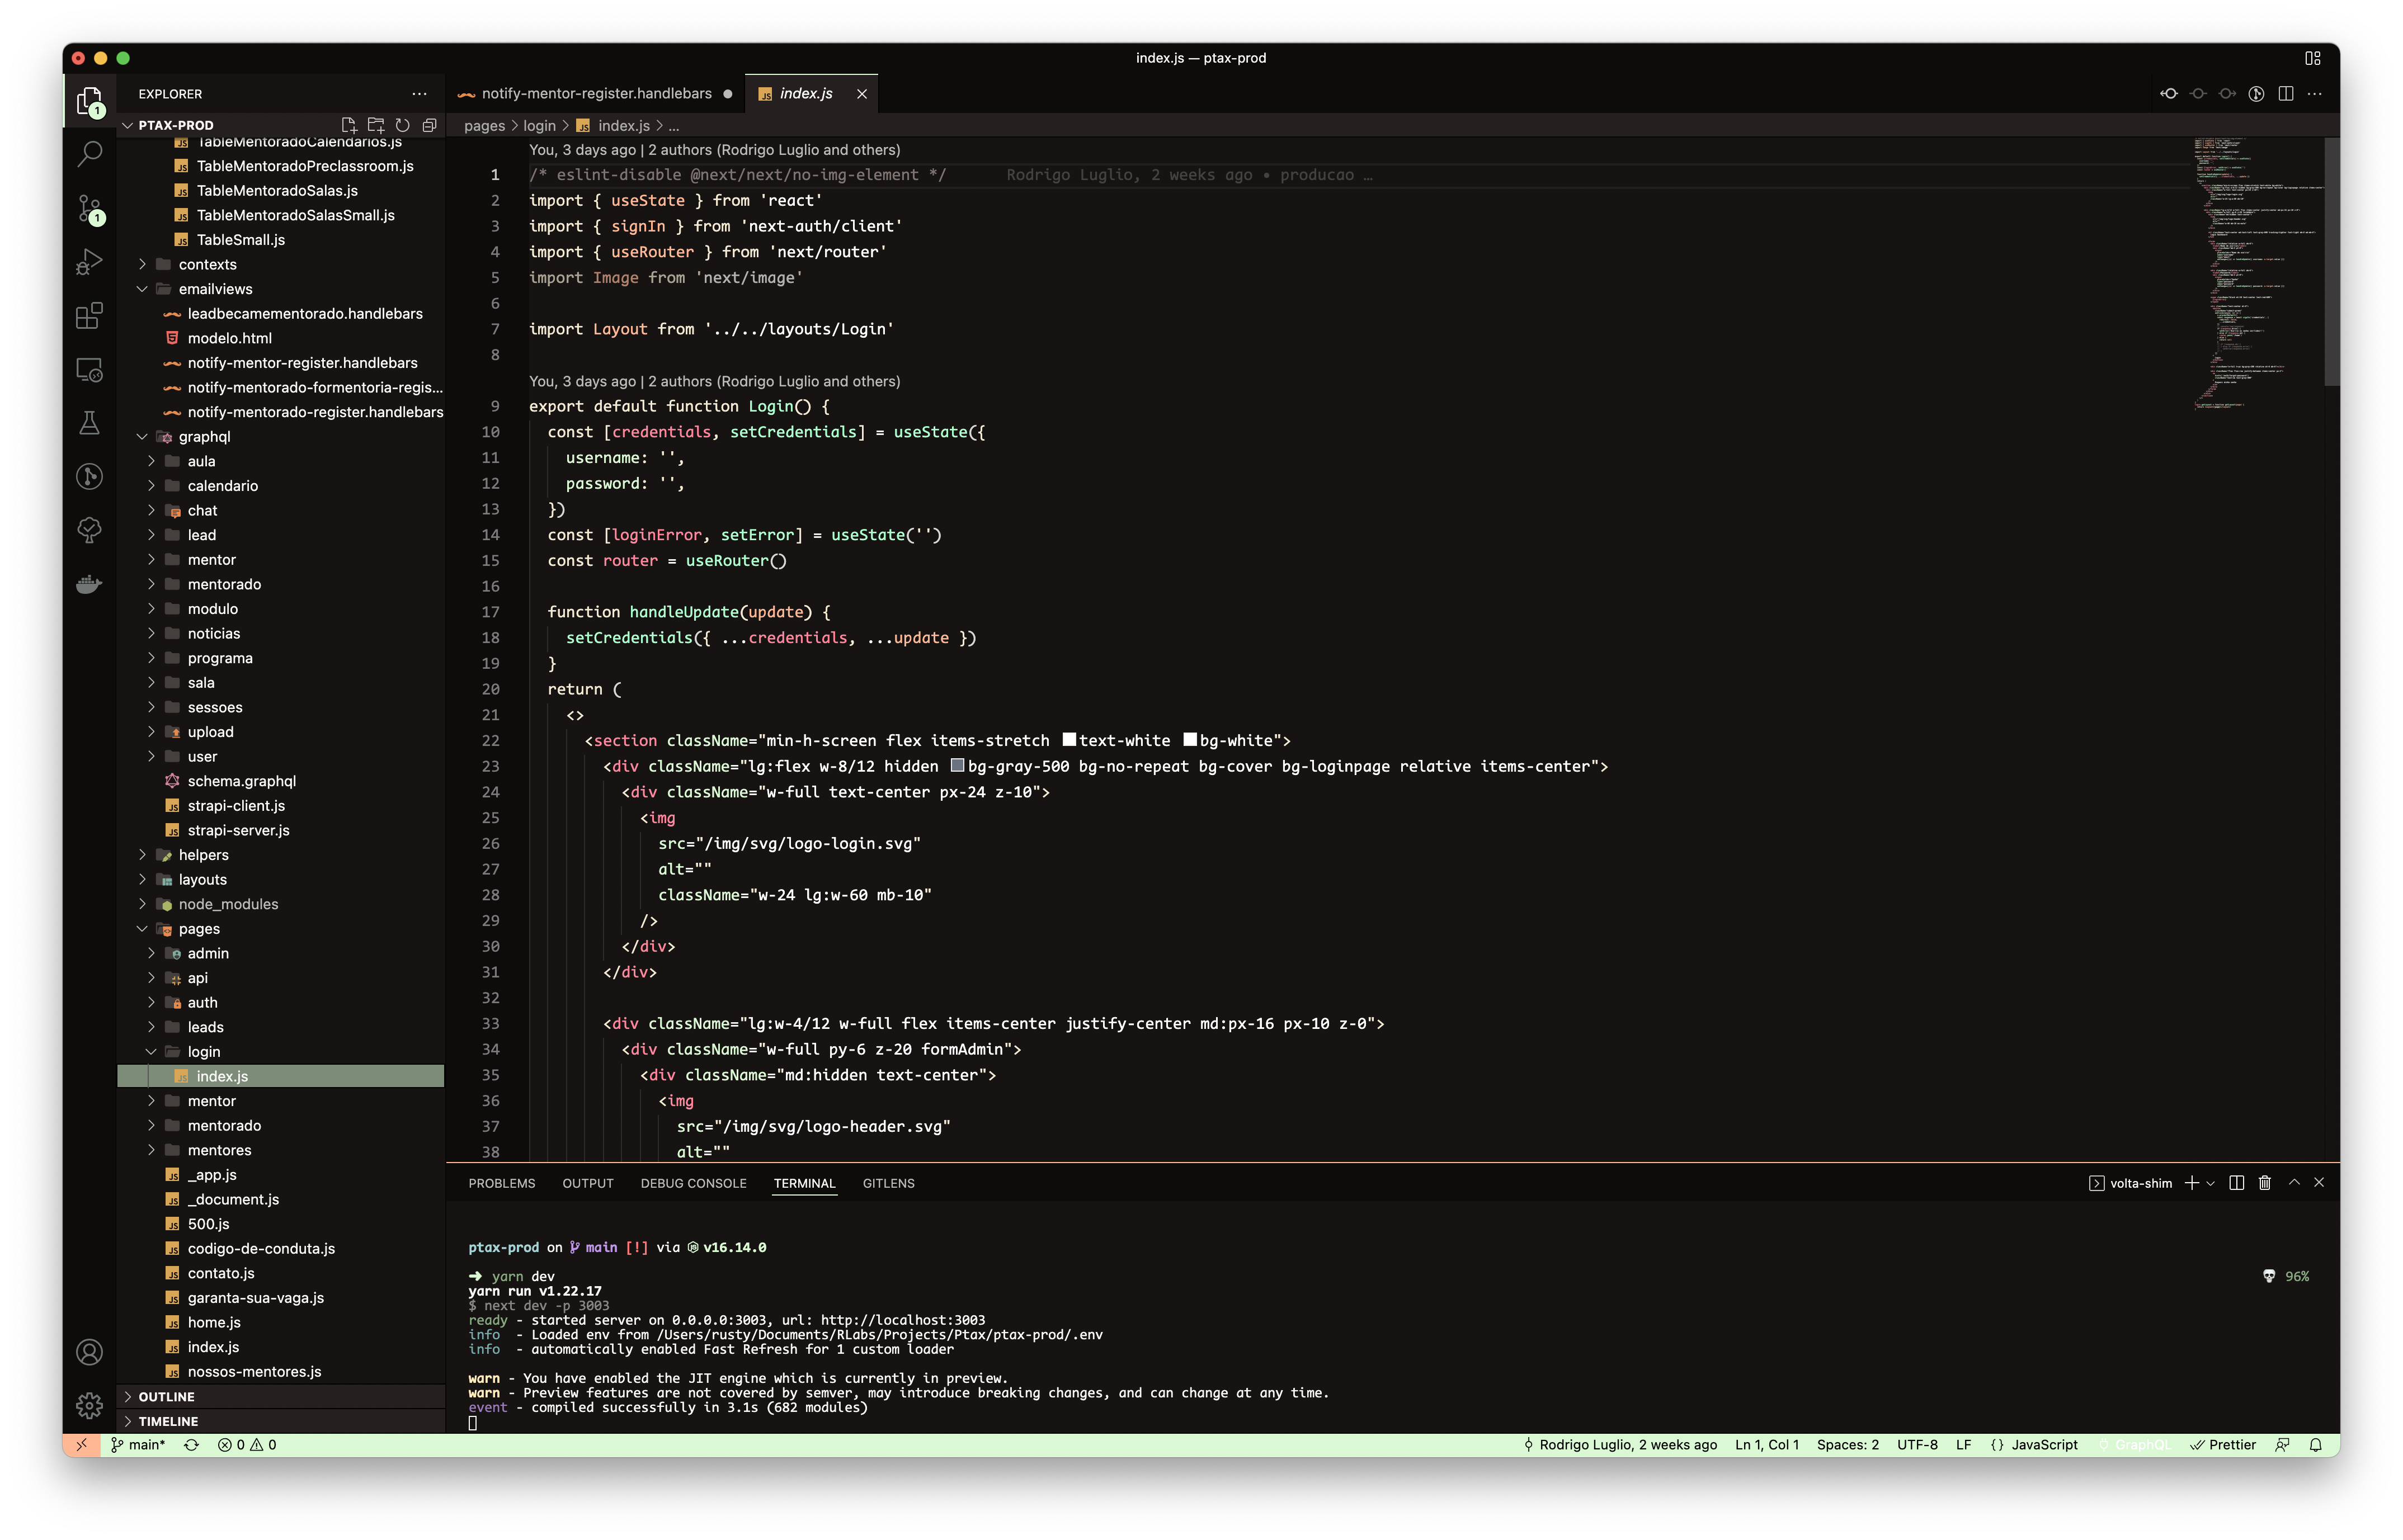
Task: Collapse the emailviews folder
Action: coord(215,289)
